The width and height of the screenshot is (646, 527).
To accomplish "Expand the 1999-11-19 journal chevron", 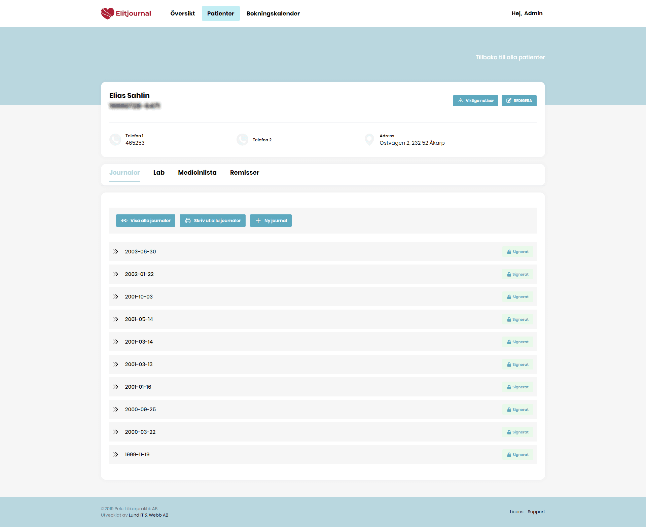I will coord(116,455).
